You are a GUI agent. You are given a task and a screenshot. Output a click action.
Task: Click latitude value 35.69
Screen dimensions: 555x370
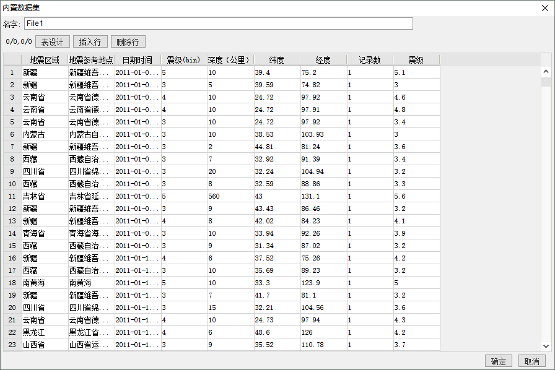point(277,270)
